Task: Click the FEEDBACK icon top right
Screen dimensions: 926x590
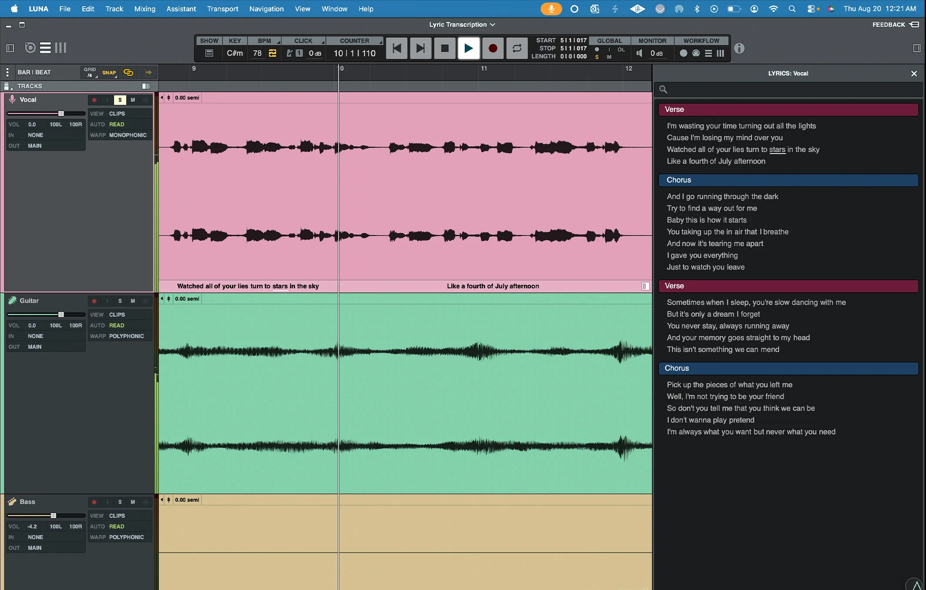Action: pos(914,25)
